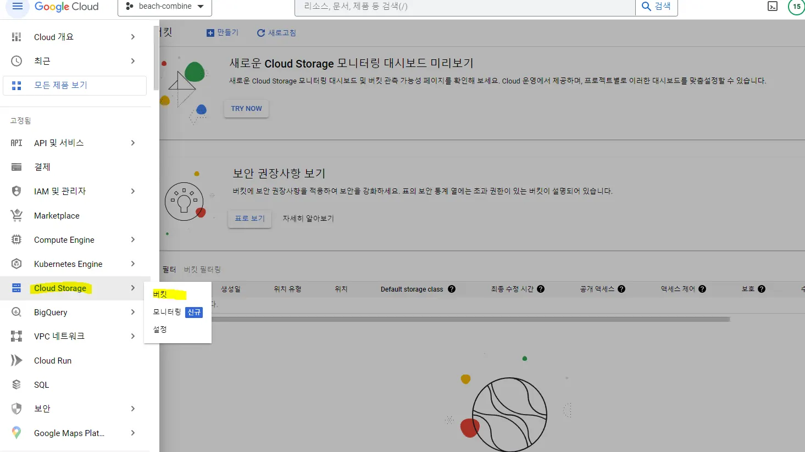805x452 pixels.
Task: Click the 모든 제품 보기 grid icon
Action: coord(16,85)
